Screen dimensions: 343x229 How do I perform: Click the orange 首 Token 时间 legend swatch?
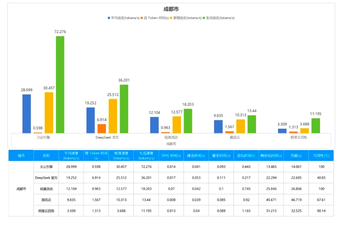(142, 18)
